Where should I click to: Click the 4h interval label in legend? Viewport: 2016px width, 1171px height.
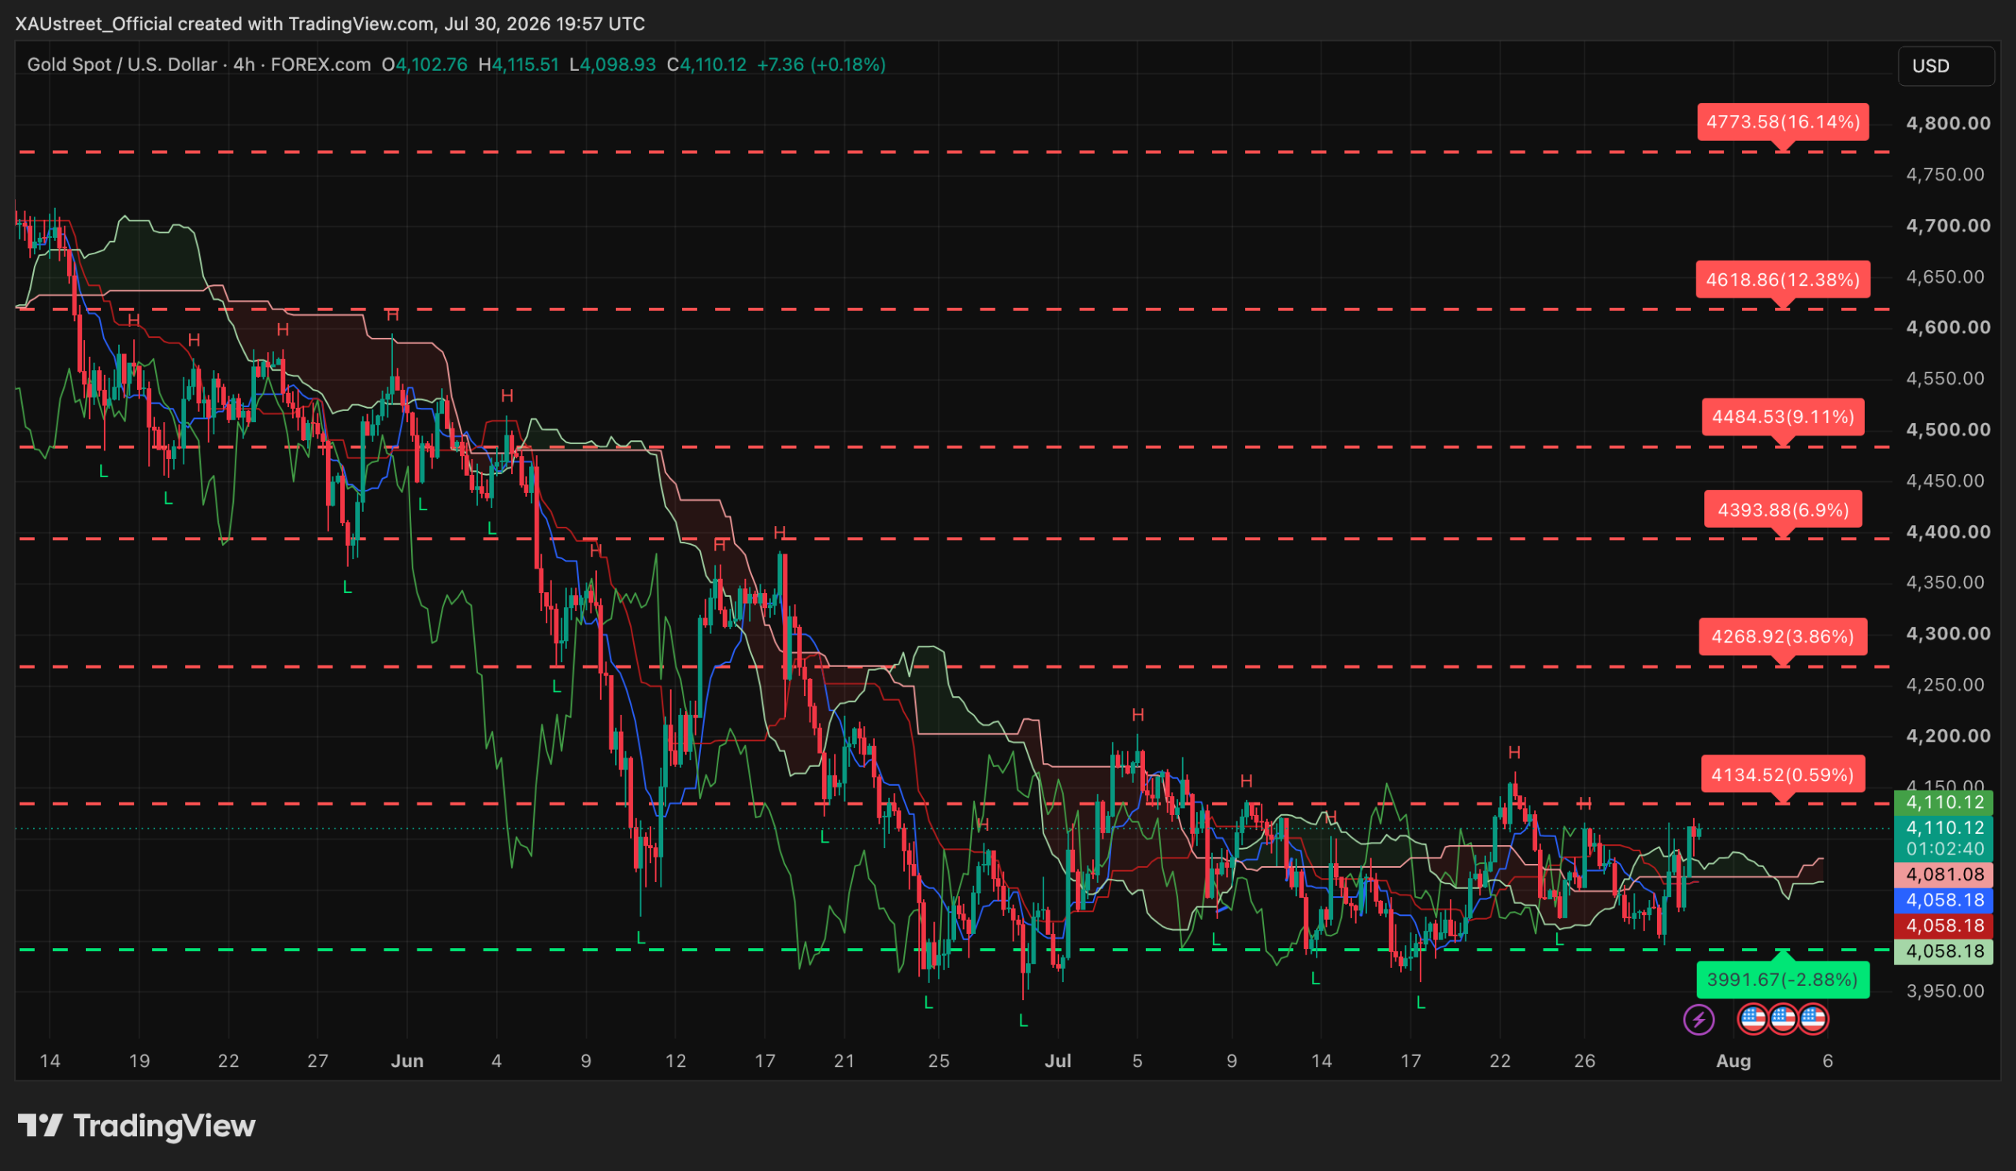tap(244, 65)
